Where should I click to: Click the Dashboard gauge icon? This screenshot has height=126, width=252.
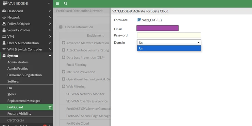tap(4, 11)
